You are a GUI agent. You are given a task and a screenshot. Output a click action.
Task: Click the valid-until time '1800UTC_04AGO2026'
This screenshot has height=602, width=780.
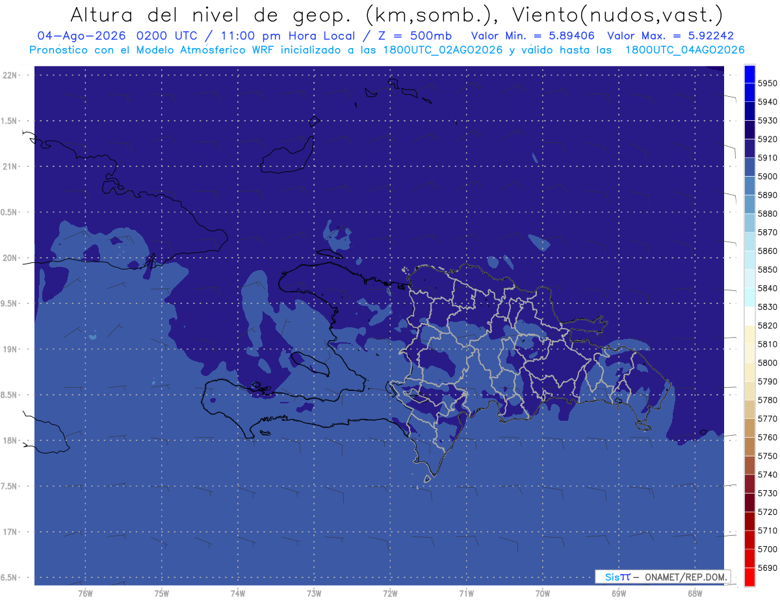pyautogui.click(x=684, y=50)
